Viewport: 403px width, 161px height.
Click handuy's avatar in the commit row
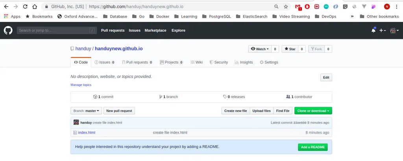tap(76, 122)
